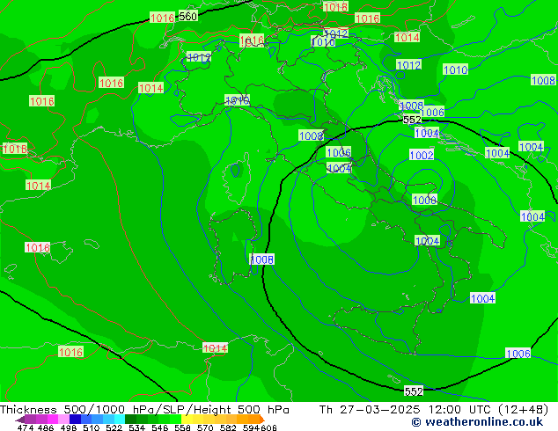Click the black 560 contour label at top
This screenshot has width=558, height=431.
(x=187, y=17)
